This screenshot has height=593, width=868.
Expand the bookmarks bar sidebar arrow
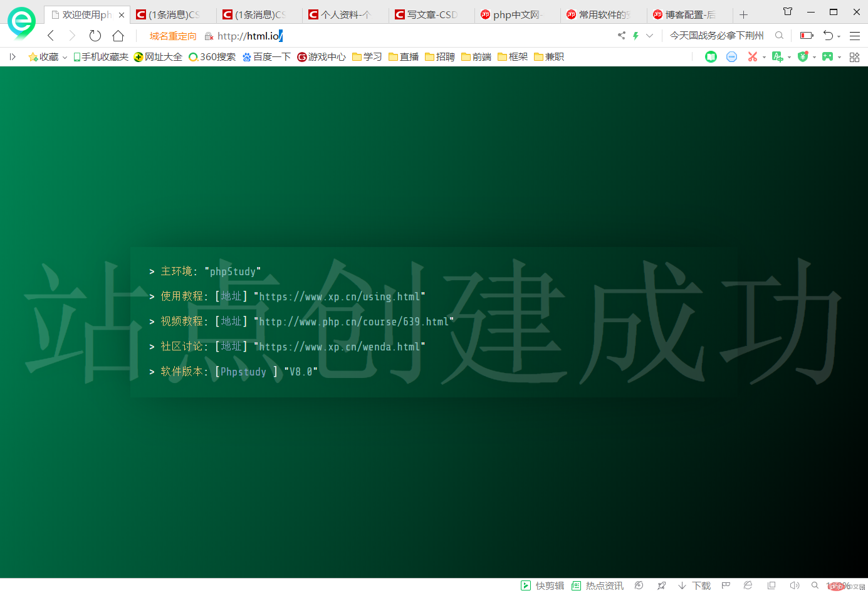[x=12, y=57]
